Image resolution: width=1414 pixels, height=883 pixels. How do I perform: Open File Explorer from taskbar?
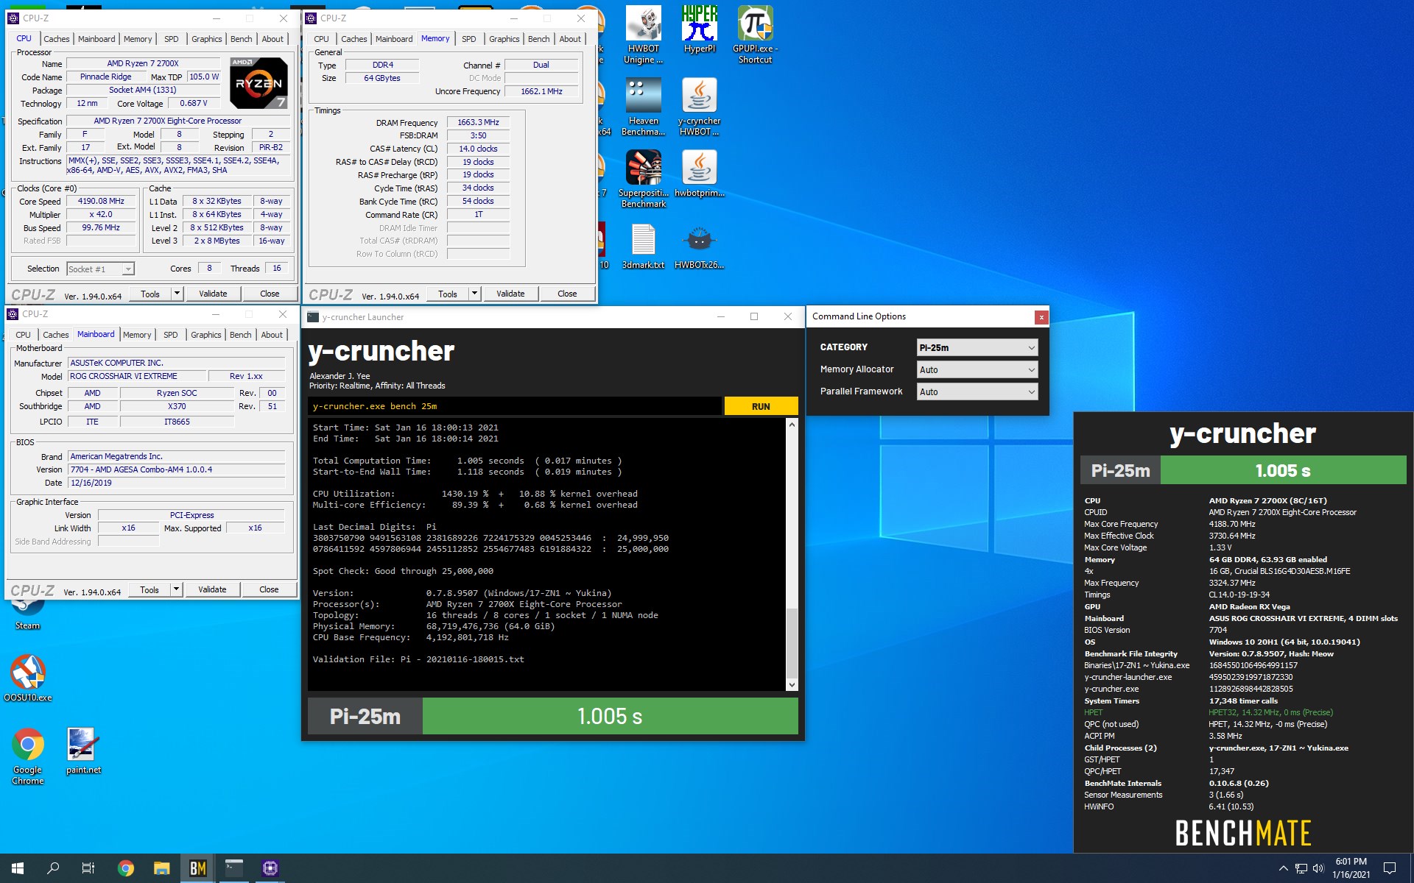(x=161, y=868)
